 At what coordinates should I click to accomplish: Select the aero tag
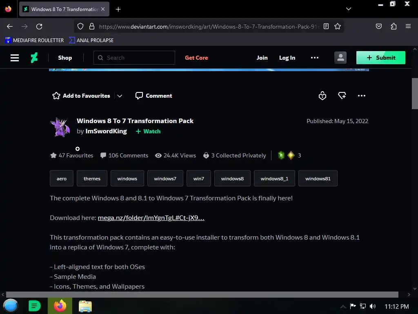(62, 178)
